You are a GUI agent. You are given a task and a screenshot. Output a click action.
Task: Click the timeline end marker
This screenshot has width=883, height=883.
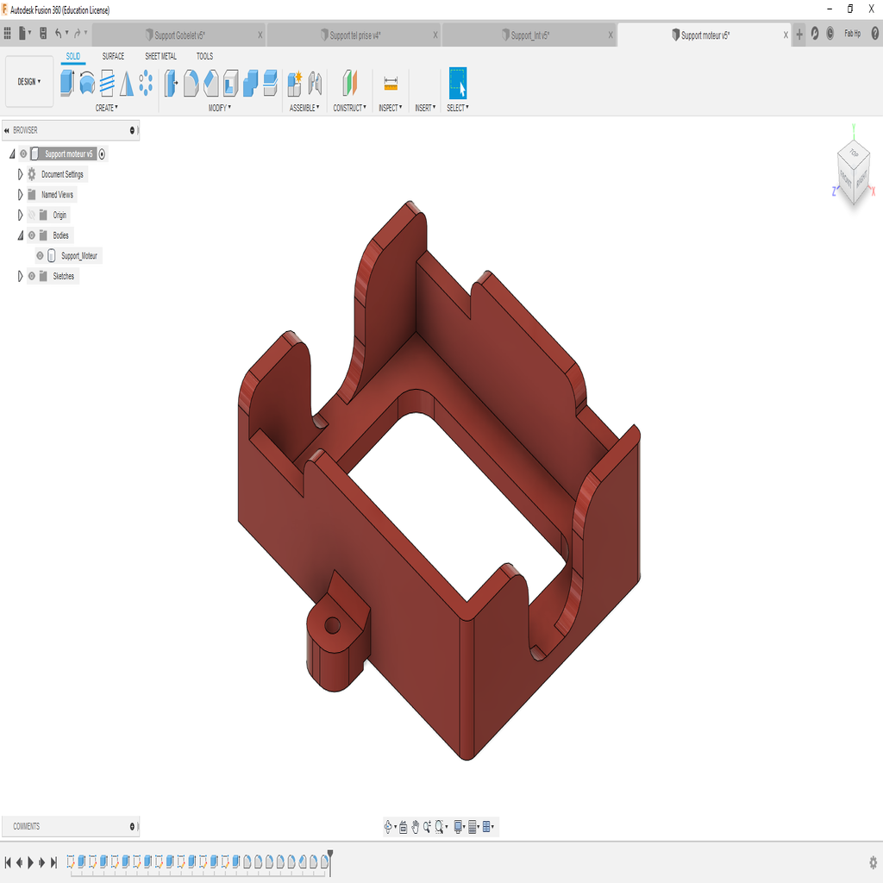point(330,861)
